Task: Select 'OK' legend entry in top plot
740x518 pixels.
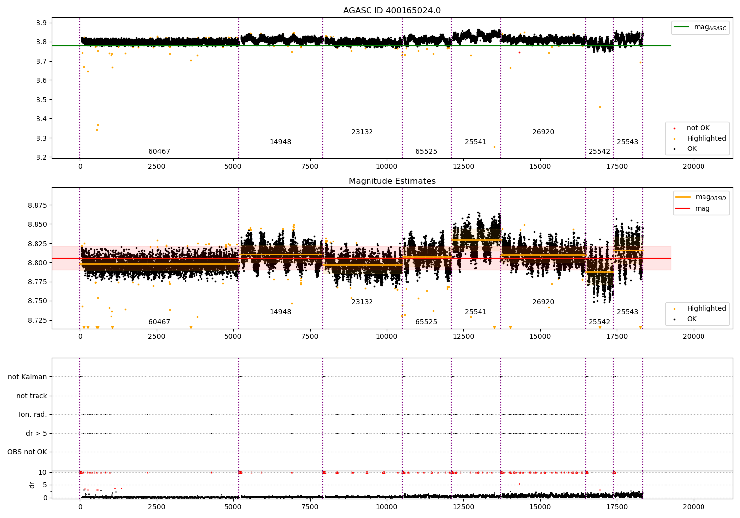Action: [x=692, y=149]
